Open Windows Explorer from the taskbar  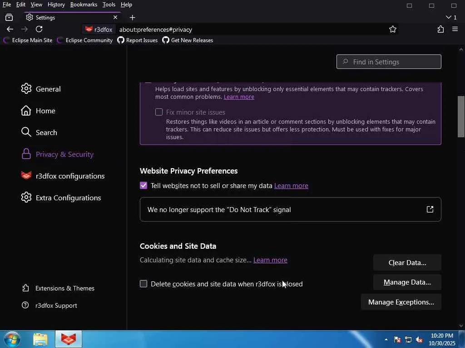point(40,339)
